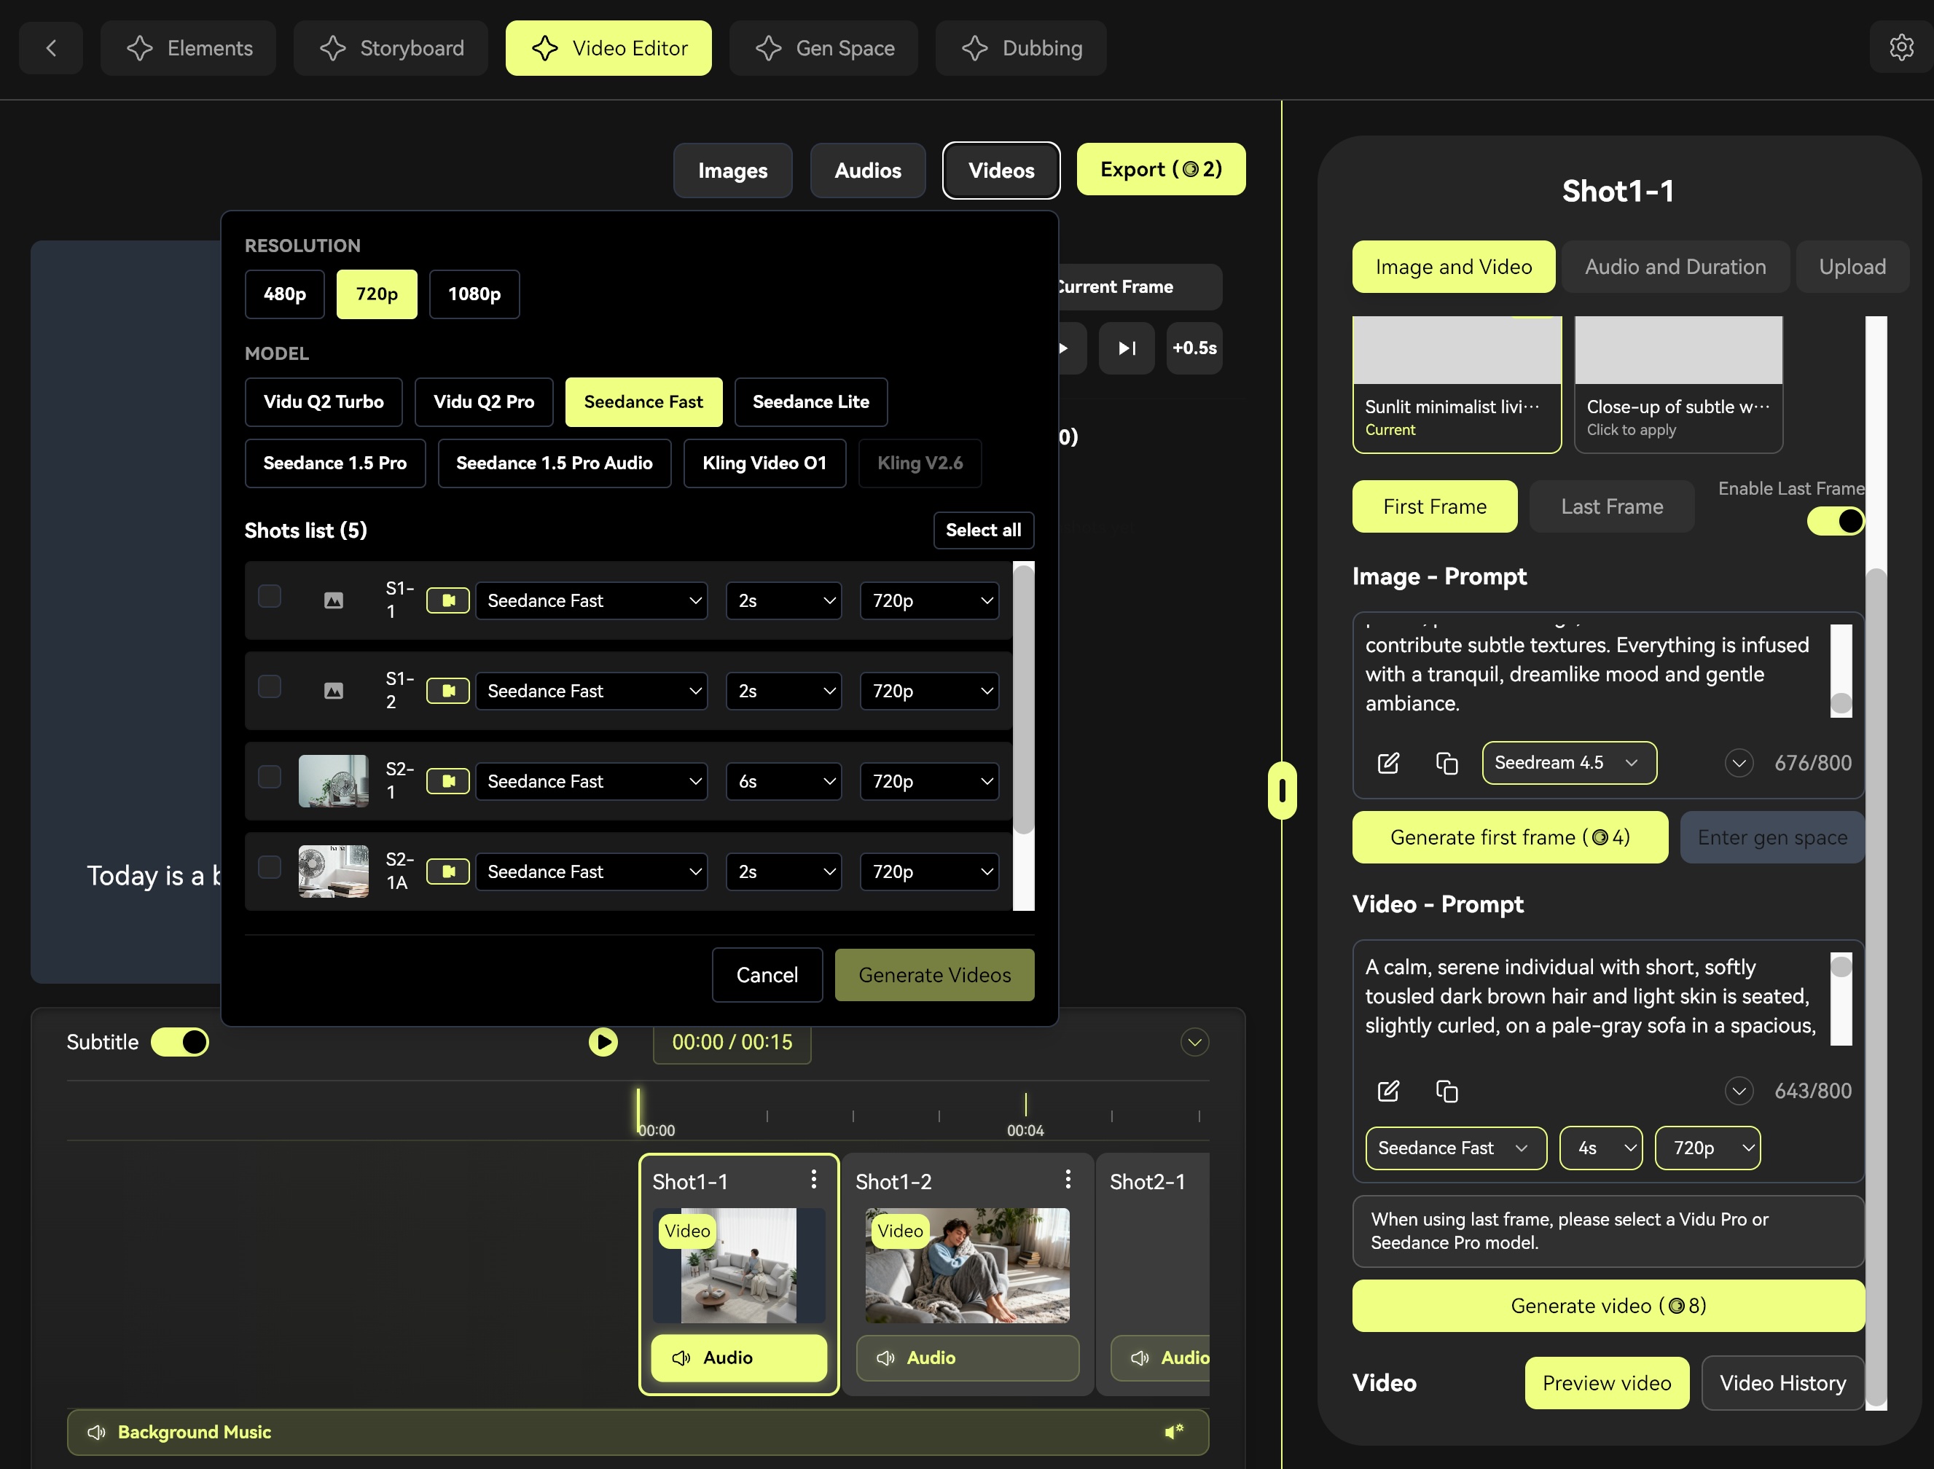The width and height of the screenshot is (1934, 1469).
Task: Click the Shots list scrollbar
Action: tap(1023, 700)
